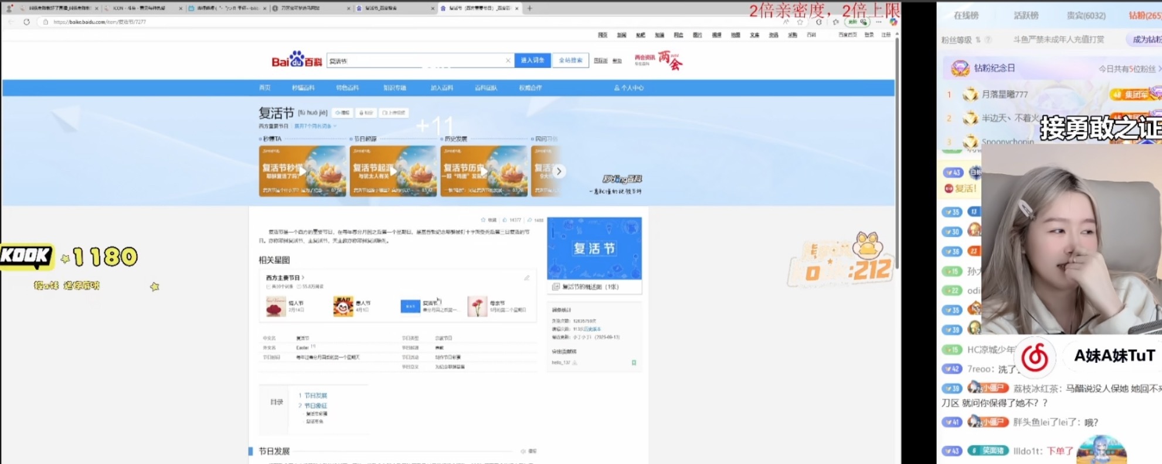Click the pencil edit icon in 相关星图
This screenshot has width=1162, height=464.
[526, 278]
